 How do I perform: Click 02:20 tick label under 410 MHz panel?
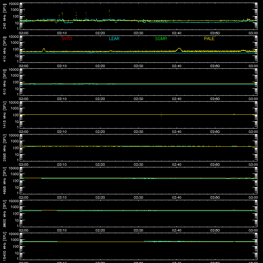pyautogui.click(x=100, y=66)
